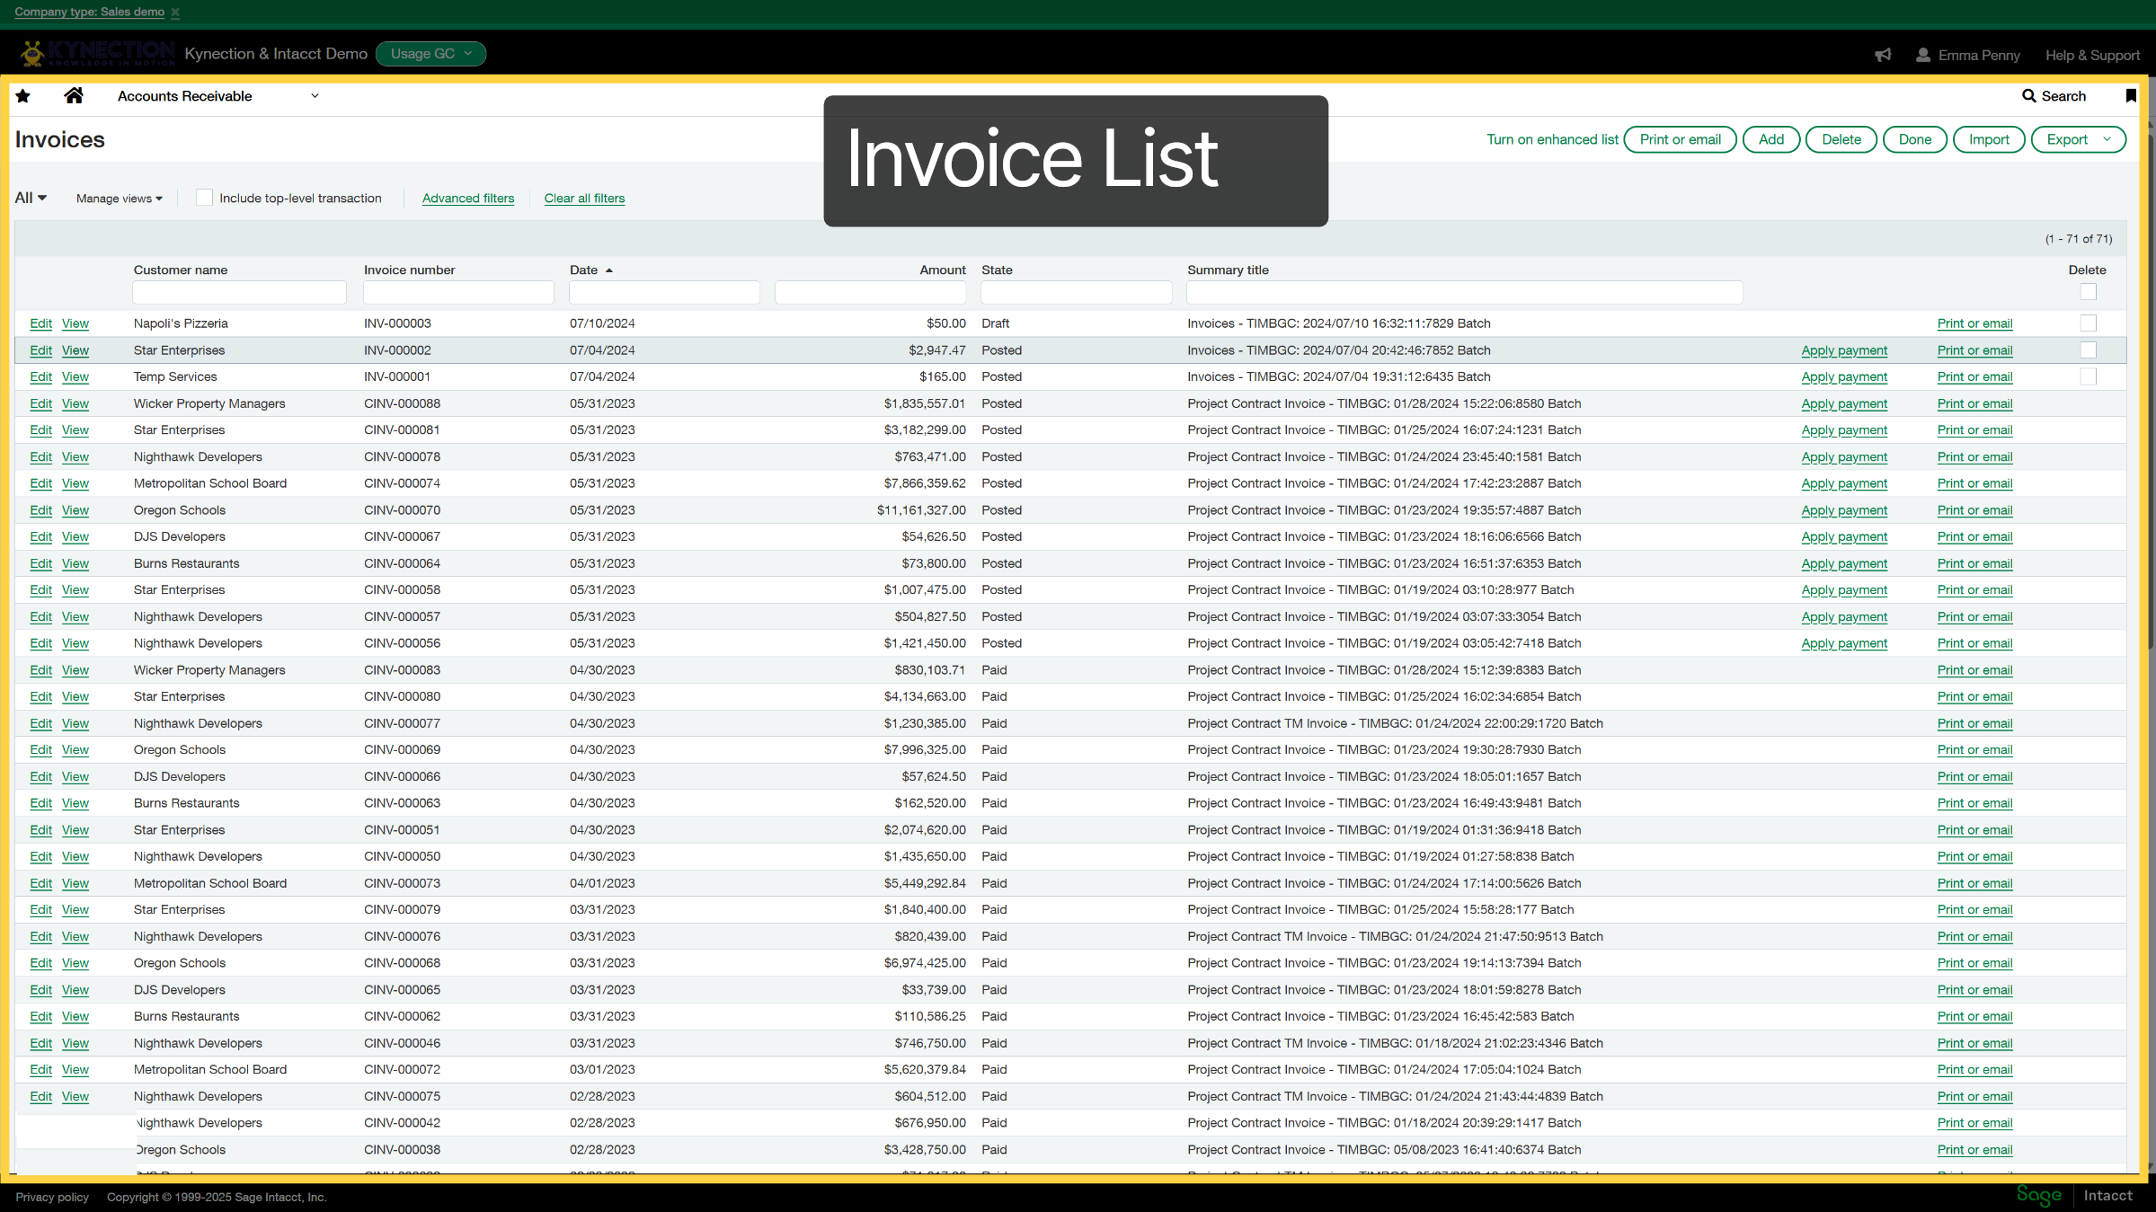Click the Invoice number filter field

coord(458,293)
